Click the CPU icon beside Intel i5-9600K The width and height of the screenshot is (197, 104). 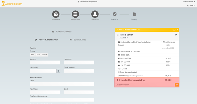pos(119,51)
